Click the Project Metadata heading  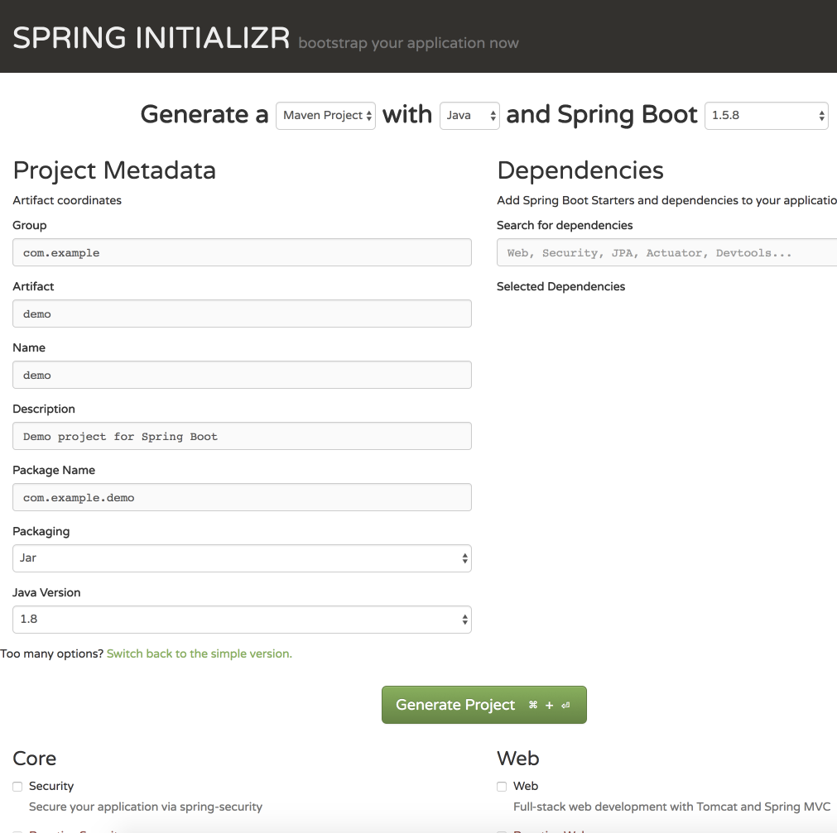(x=114, y=170)
